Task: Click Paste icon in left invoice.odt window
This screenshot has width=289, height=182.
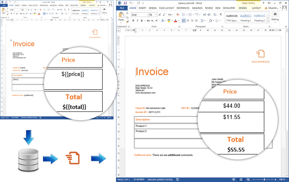Action: click(x=3, y=10)
